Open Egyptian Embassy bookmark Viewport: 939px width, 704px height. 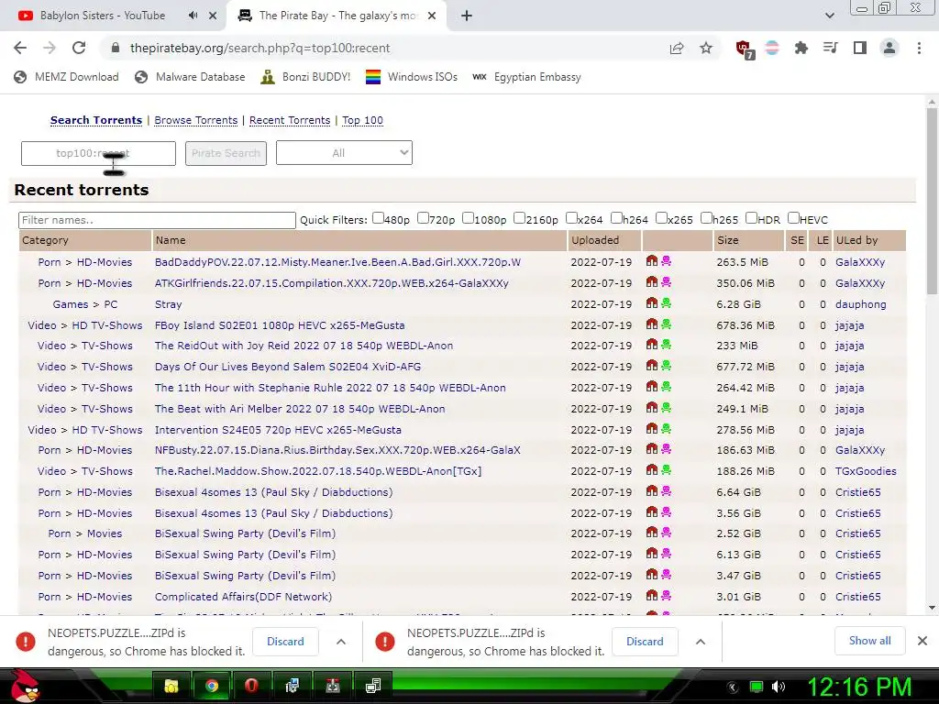(x=527, y=77)
